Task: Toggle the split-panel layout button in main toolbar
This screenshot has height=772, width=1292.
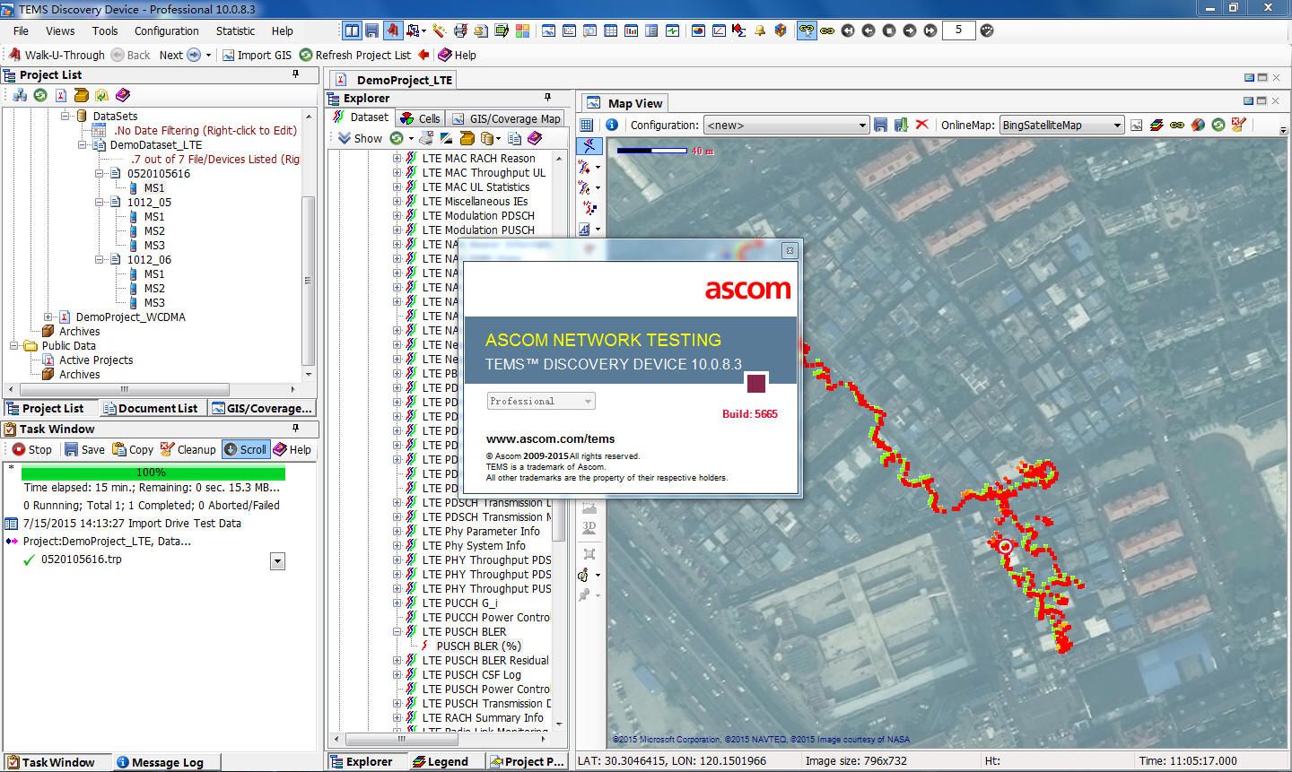Action: point(352,30)
